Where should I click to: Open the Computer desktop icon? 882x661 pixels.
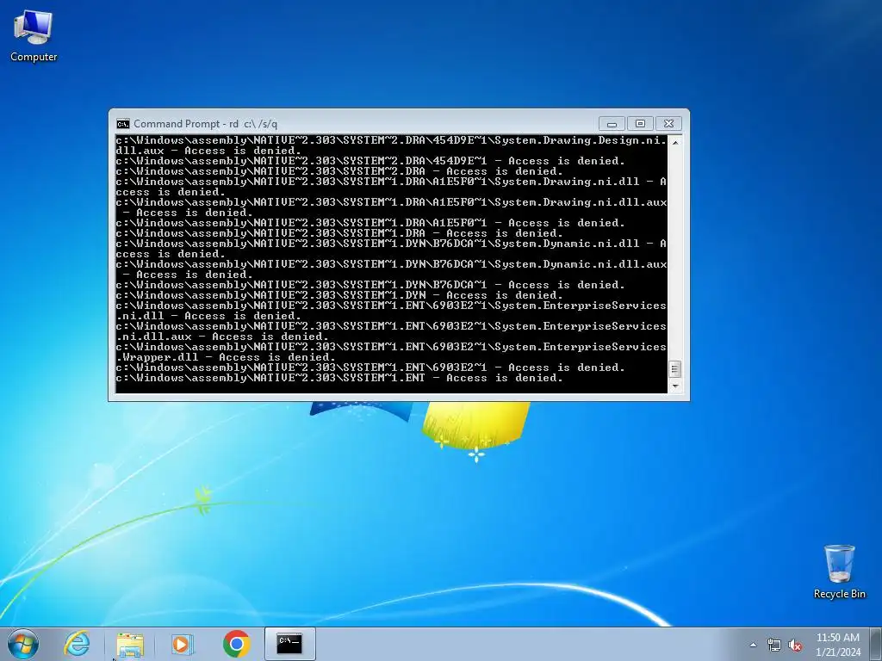[34, 36]
